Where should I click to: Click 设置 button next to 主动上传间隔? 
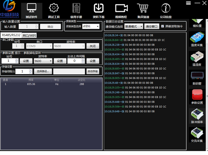(93, 61)
